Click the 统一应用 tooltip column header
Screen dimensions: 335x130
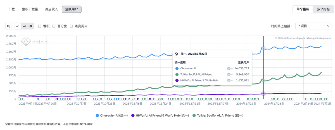pyautogui.click(x=180, y=63)
